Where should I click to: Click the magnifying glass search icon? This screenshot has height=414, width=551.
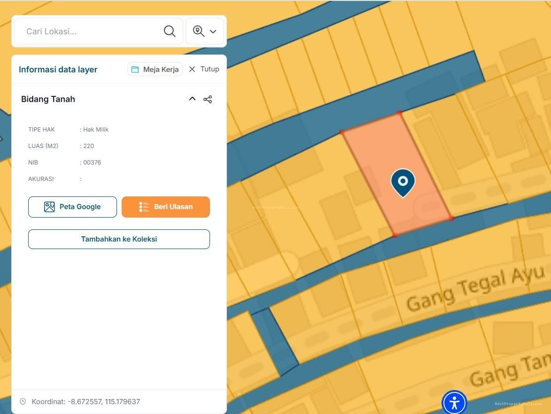170,31
